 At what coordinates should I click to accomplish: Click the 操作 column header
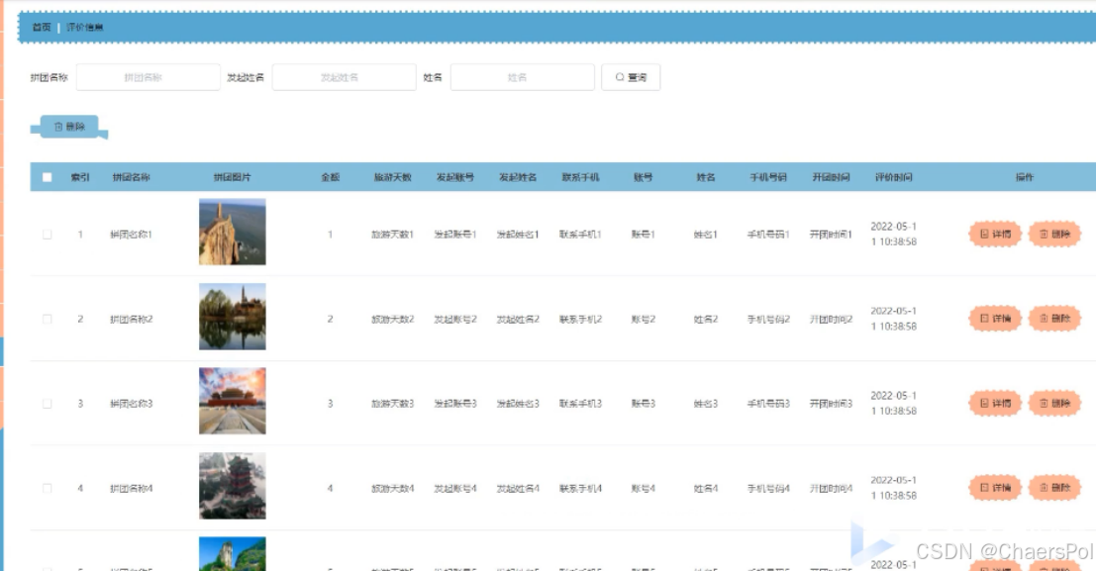click(1025, 177)
